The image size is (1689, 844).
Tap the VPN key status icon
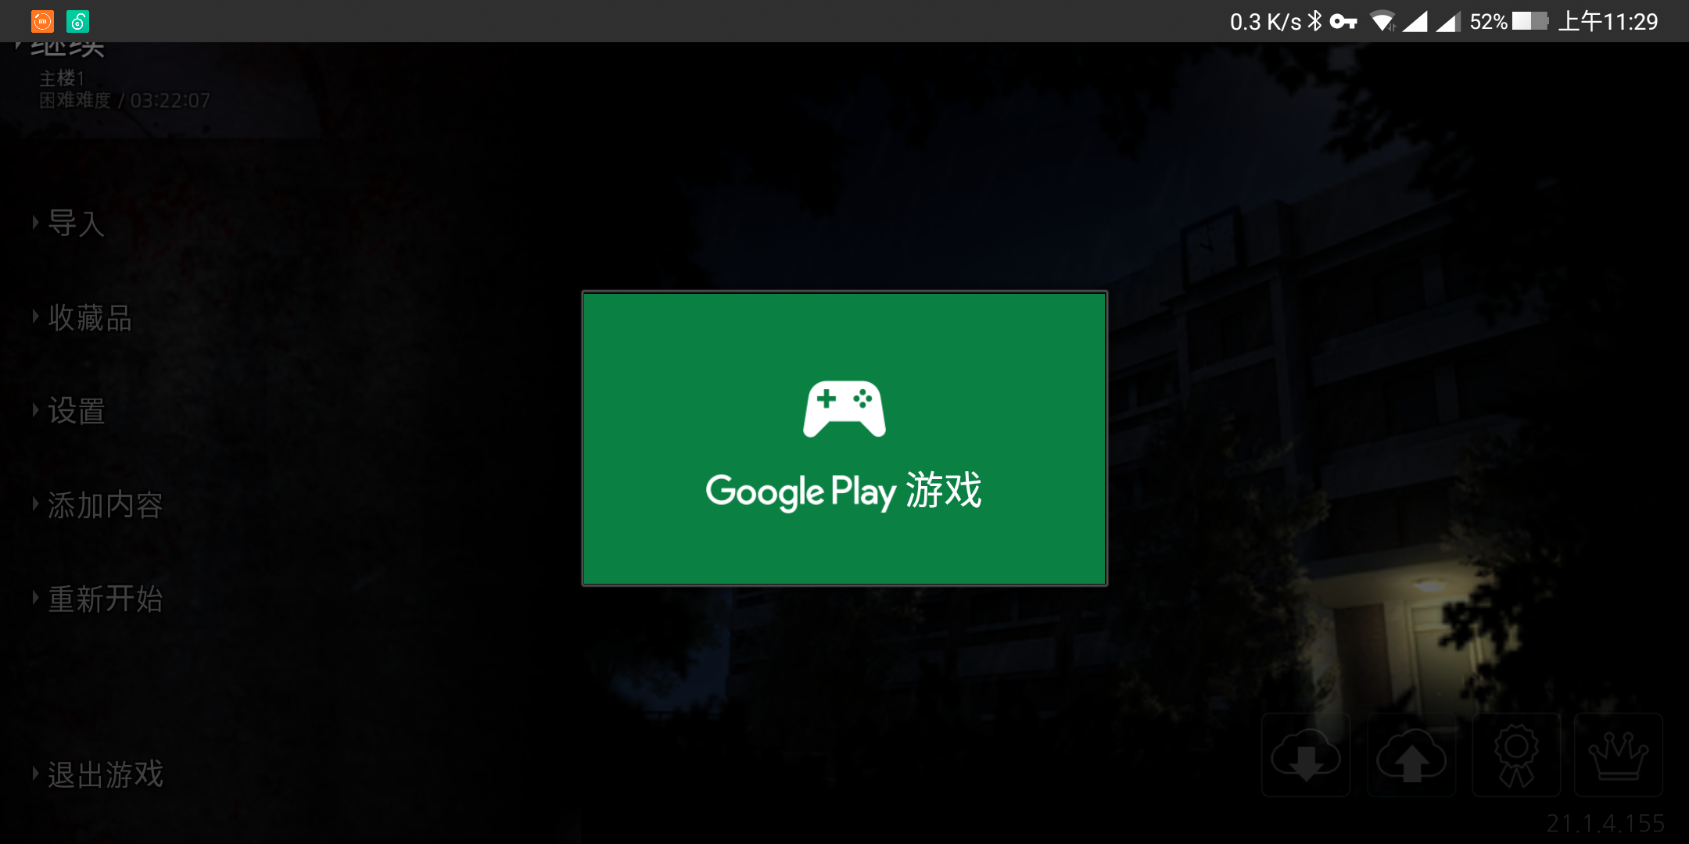[x=1343, y=21]
